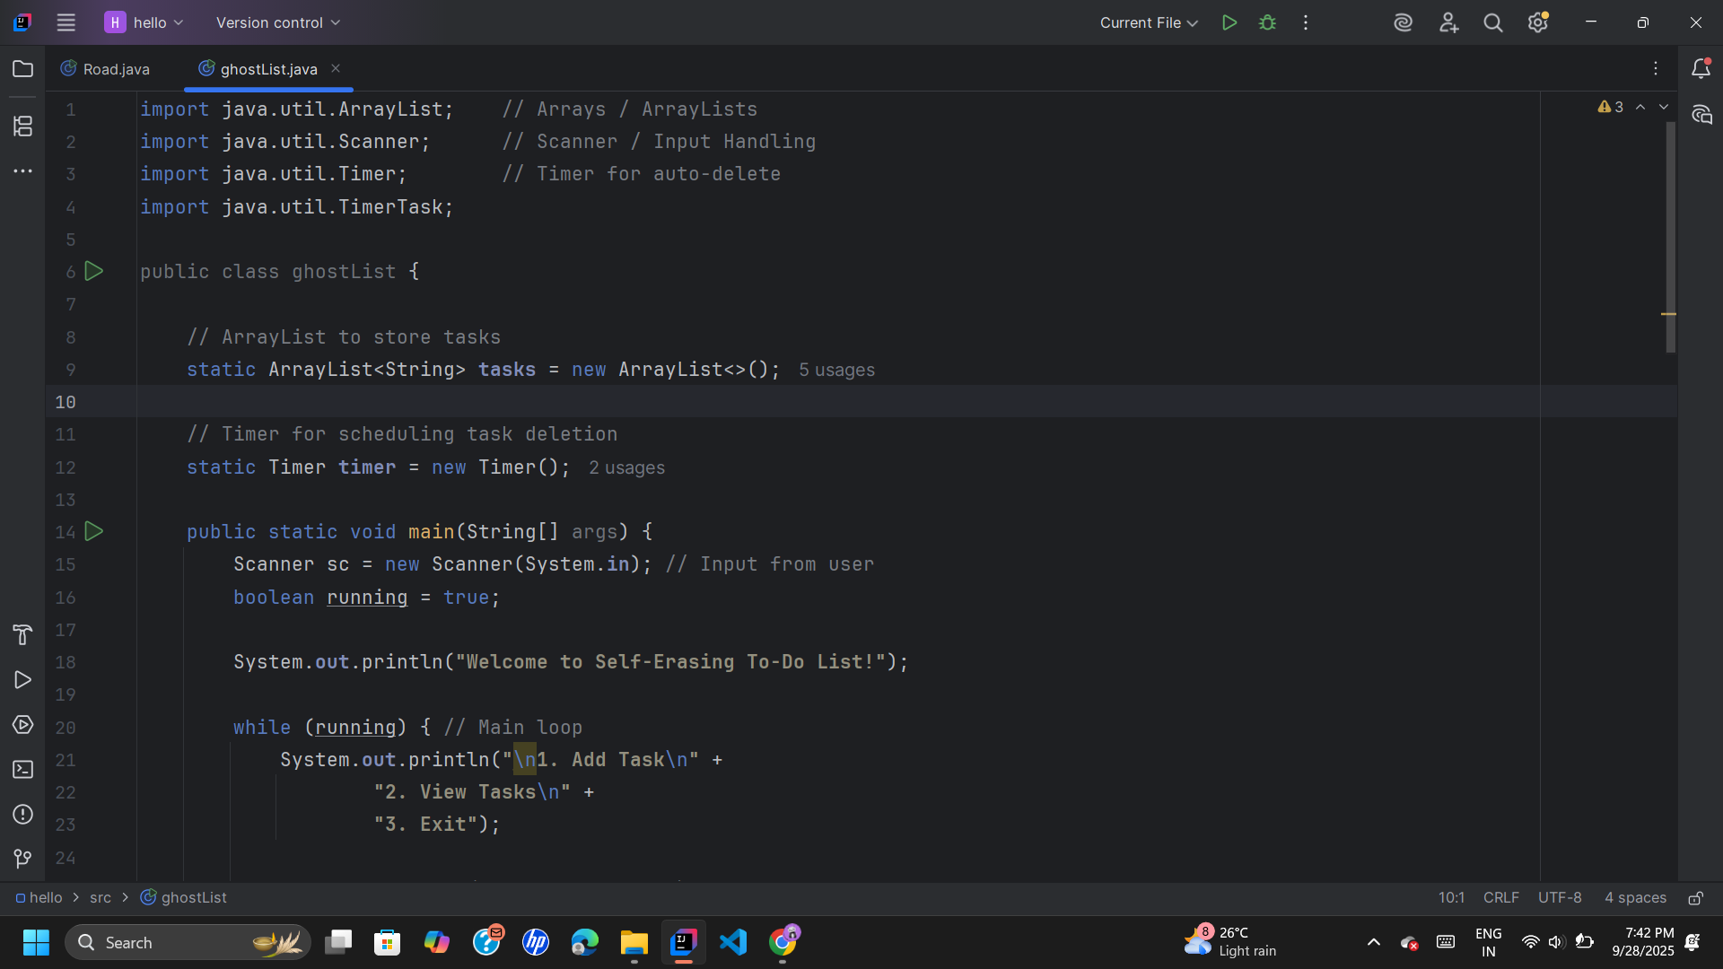Open the Structure tool window
This screenshot has width=1723, height=969.
click(23, 127)
